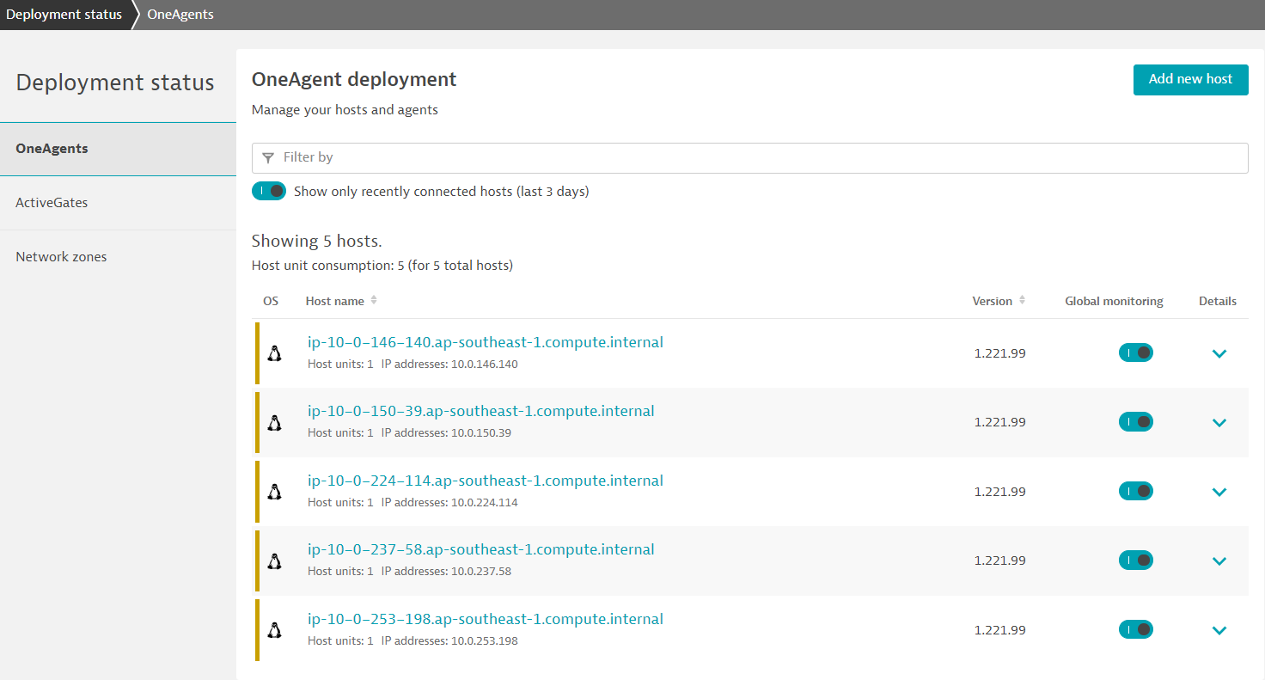Disable global monitoring for ip-10-0-224-114
This screenshot has width=1265, height=680.
1135,491
